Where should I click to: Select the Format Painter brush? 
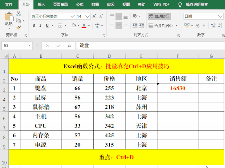[x=19, y=27]
